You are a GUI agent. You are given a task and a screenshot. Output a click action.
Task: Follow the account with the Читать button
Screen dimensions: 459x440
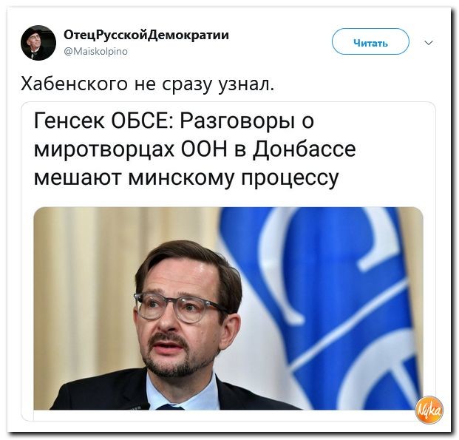pyautogui.click(x=370, y=41)
